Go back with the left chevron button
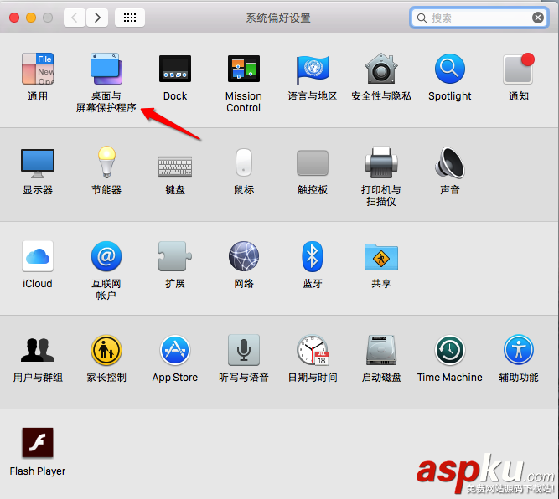Screen dimensions: 559x499 (x=74, y=18)
